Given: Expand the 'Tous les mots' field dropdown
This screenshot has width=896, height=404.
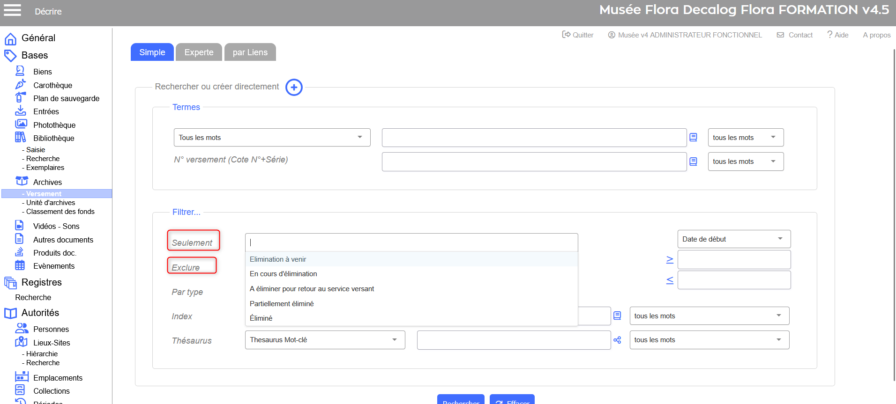Looking at the screenshot, I should tap(272, 138).
